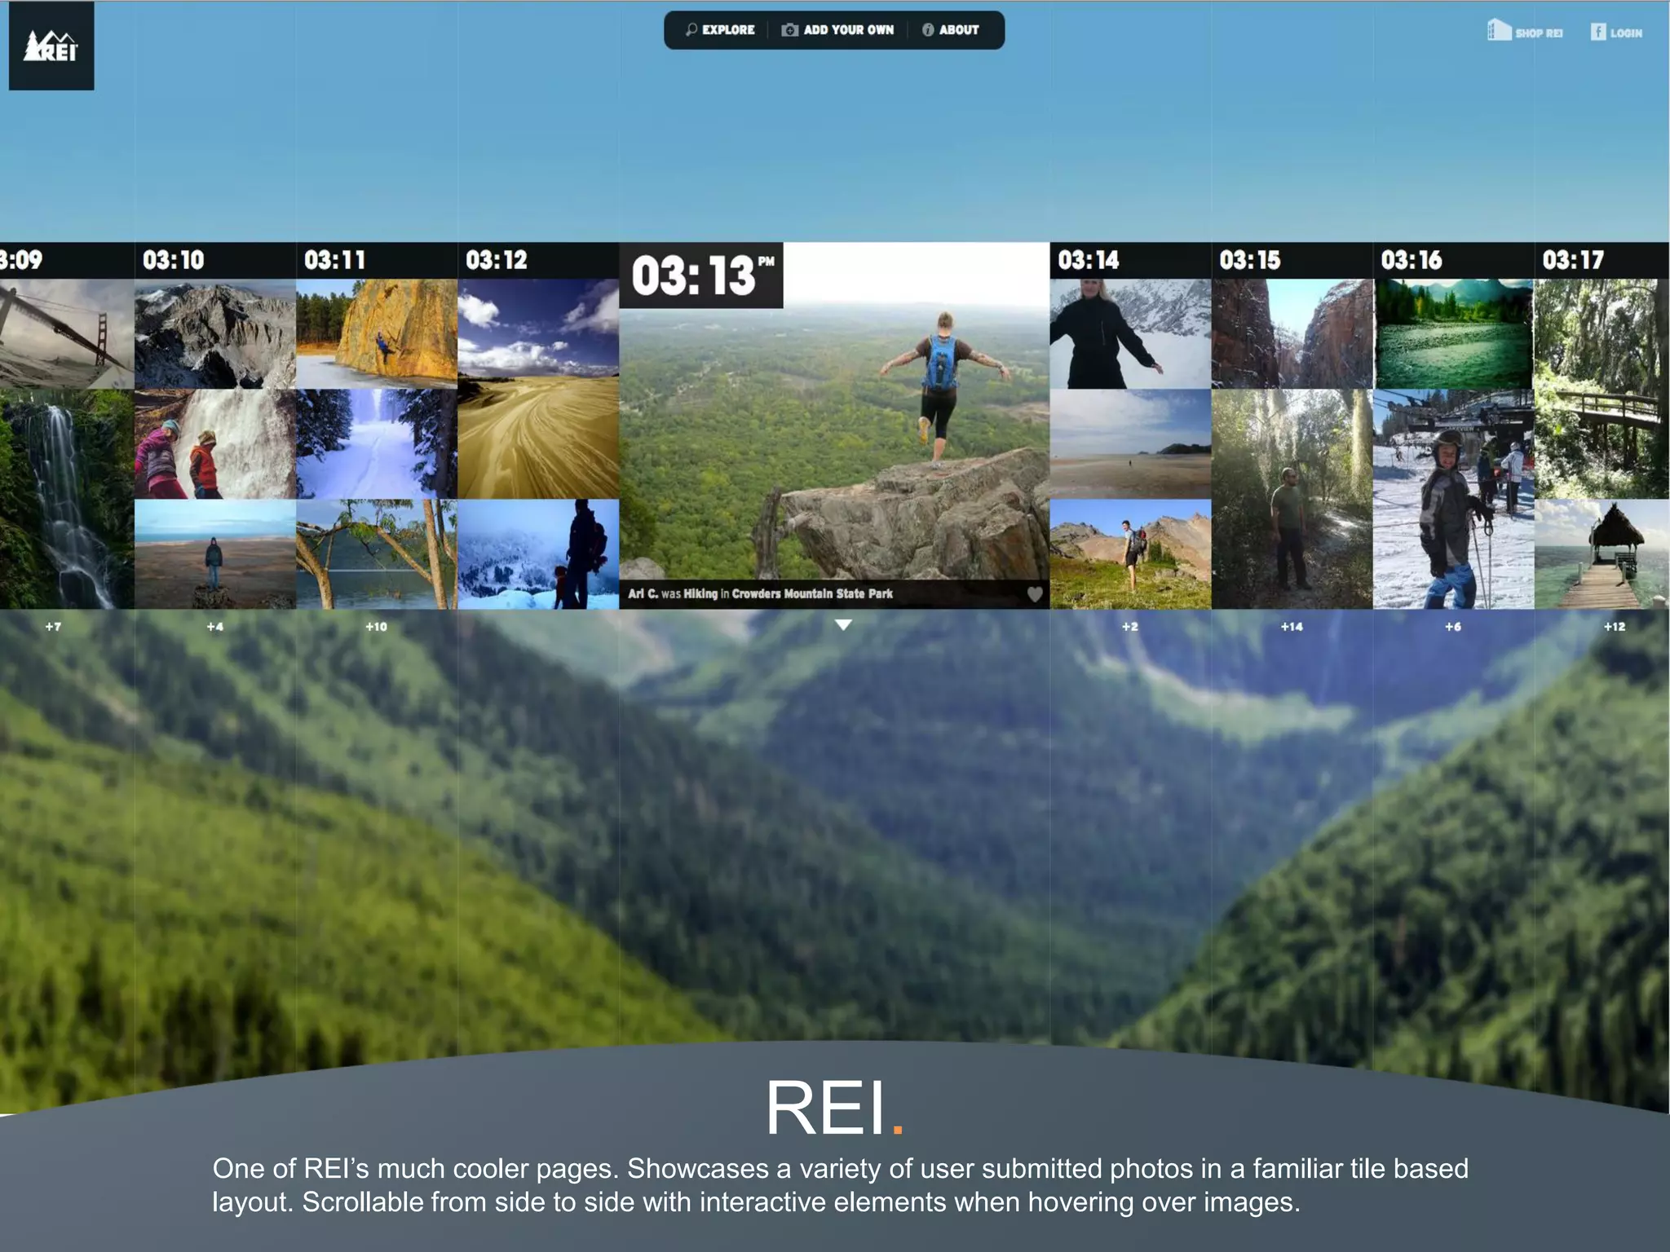Open the woman in black jacket photo
Image resolution: width=1670 pixels, height=1252 pixels.
[1131, 334]
